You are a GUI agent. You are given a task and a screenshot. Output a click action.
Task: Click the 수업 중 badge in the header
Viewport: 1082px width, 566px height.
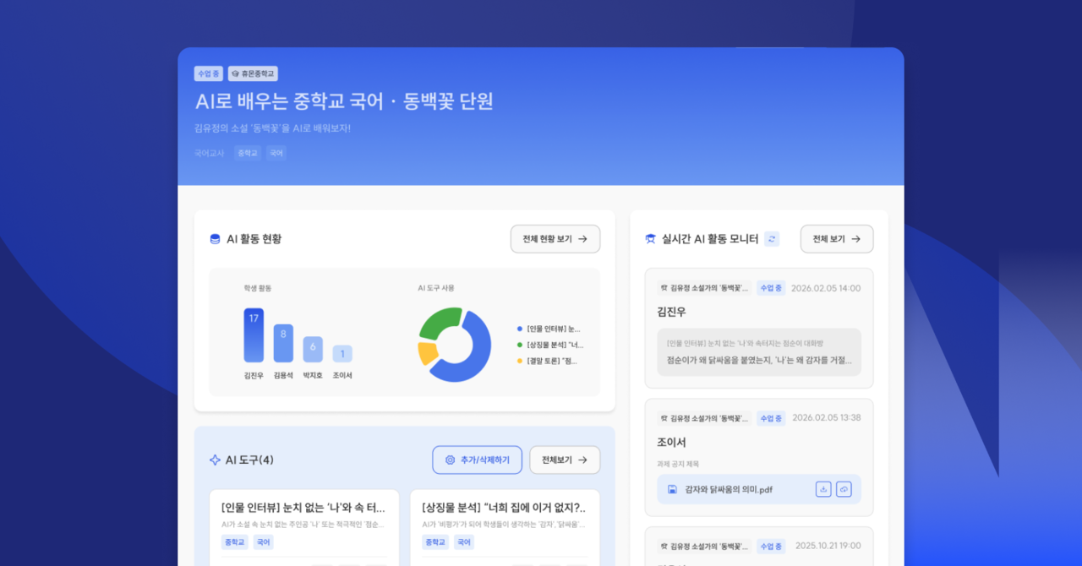point(208,74)
